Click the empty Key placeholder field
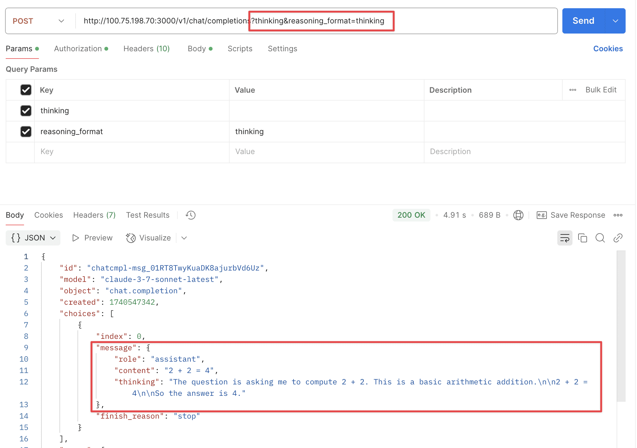 coord(132,152)
